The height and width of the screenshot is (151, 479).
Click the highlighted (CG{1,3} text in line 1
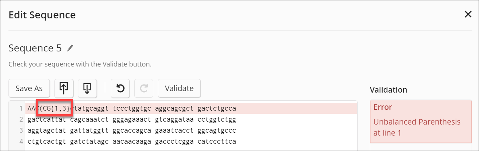(x=55, y=108)
